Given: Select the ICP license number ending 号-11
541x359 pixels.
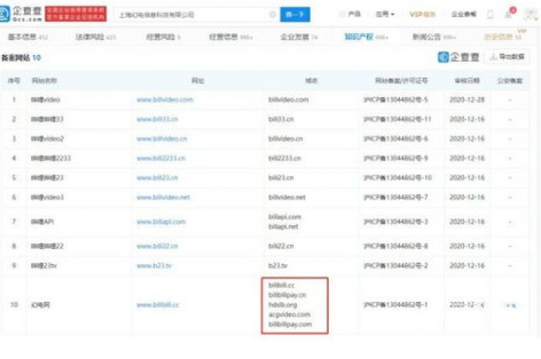Looking at the screenshot, I should tap(397, 120).
